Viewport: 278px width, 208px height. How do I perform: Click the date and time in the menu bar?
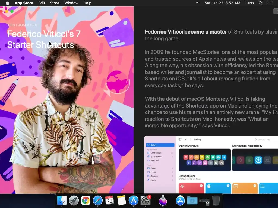coord(222,3)
